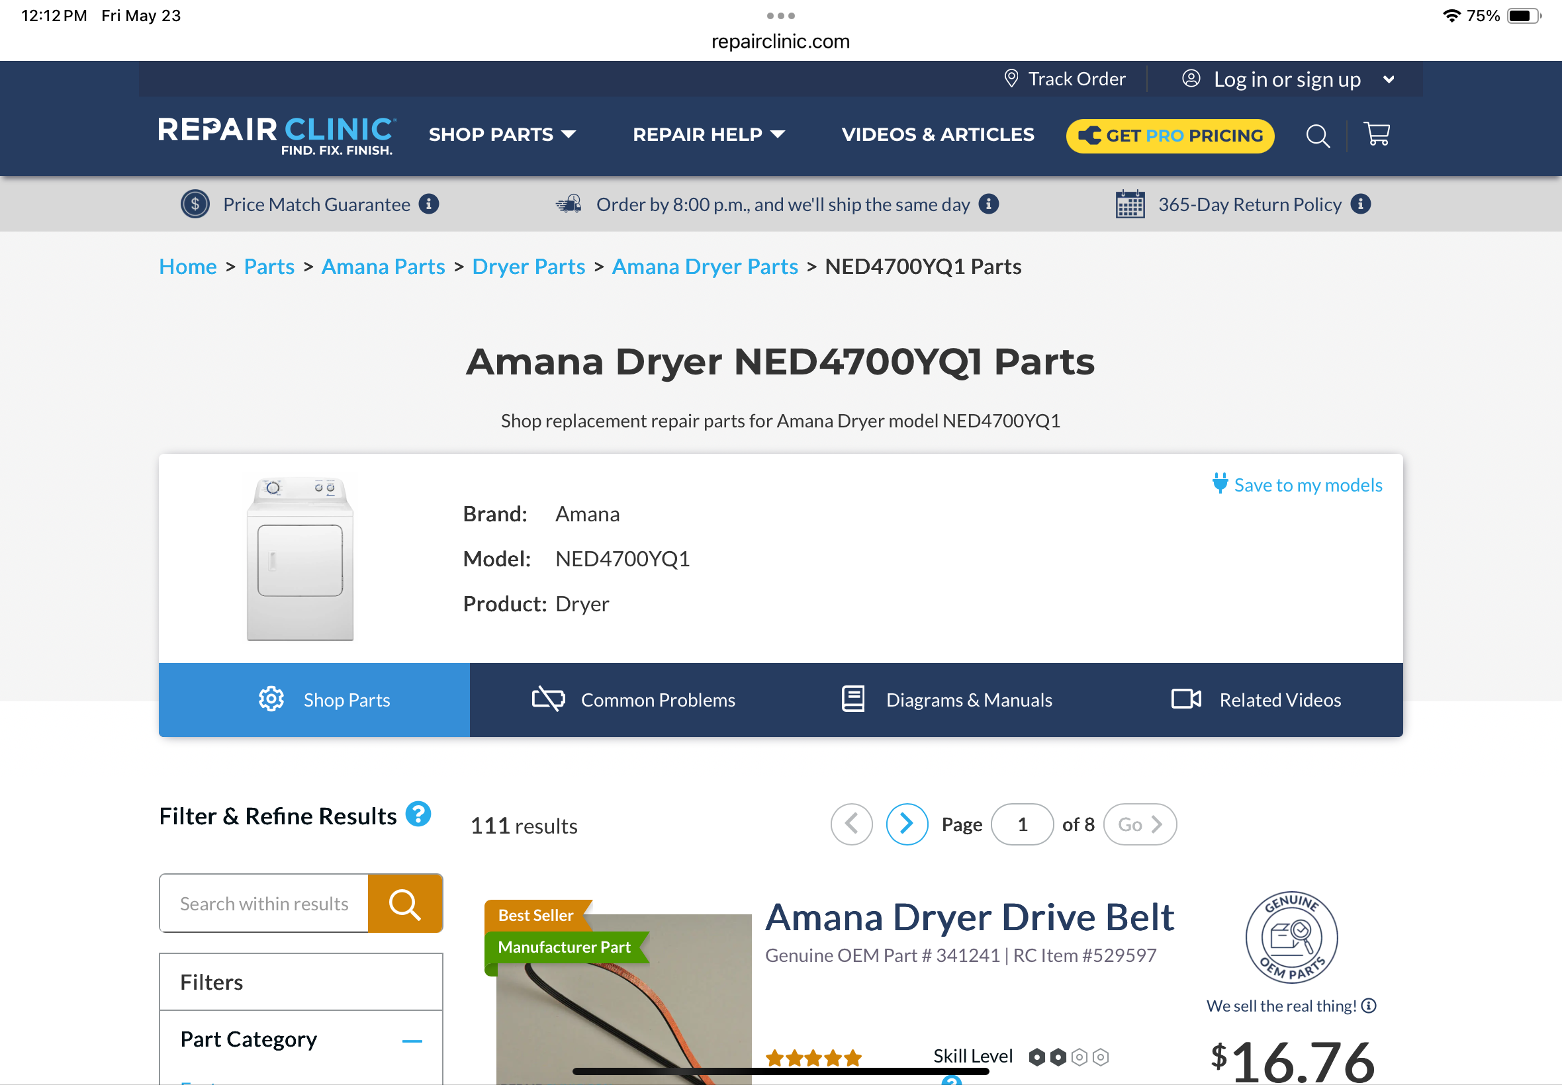This screenshot has height=1085, width=1562.
Task: Switch to the Common Problems tab
Action: point(634,699)
